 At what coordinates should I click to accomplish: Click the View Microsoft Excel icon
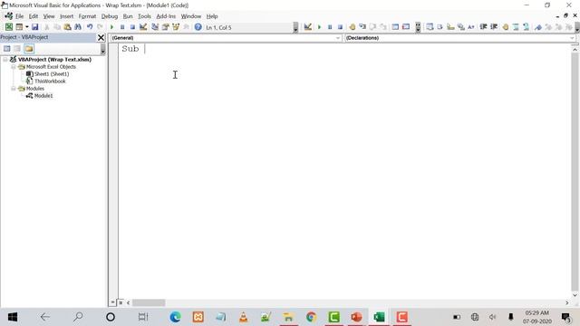tap(8, 27)
